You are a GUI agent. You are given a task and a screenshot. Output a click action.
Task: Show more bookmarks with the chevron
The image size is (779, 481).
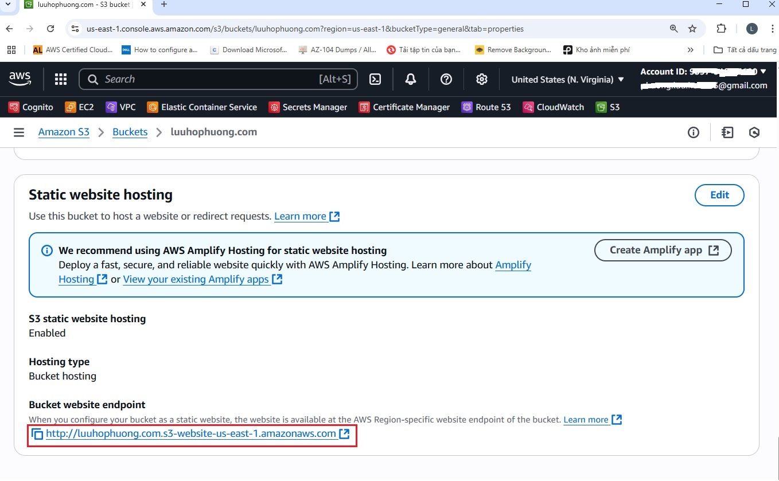pyautogui.click(x=690, y=50)
